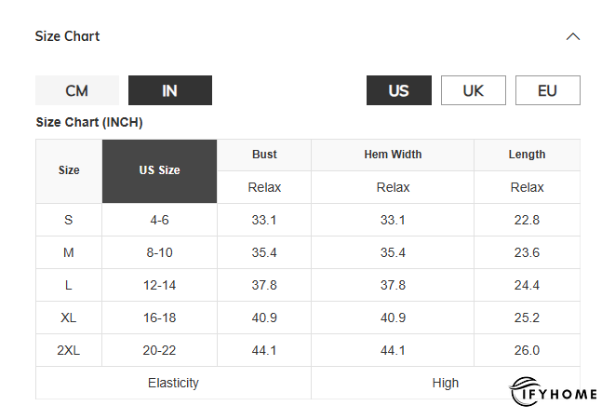
Task: Click the IFYHOME logo
Action: [554, 394]
